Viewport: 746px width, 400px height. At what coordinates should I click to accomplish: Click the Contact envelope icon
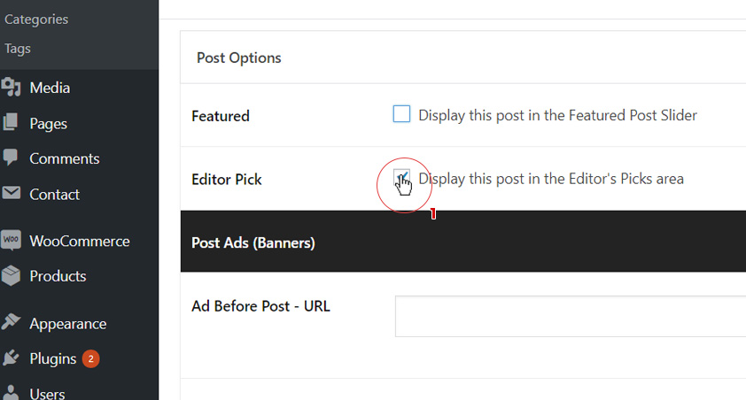point(12,194)
